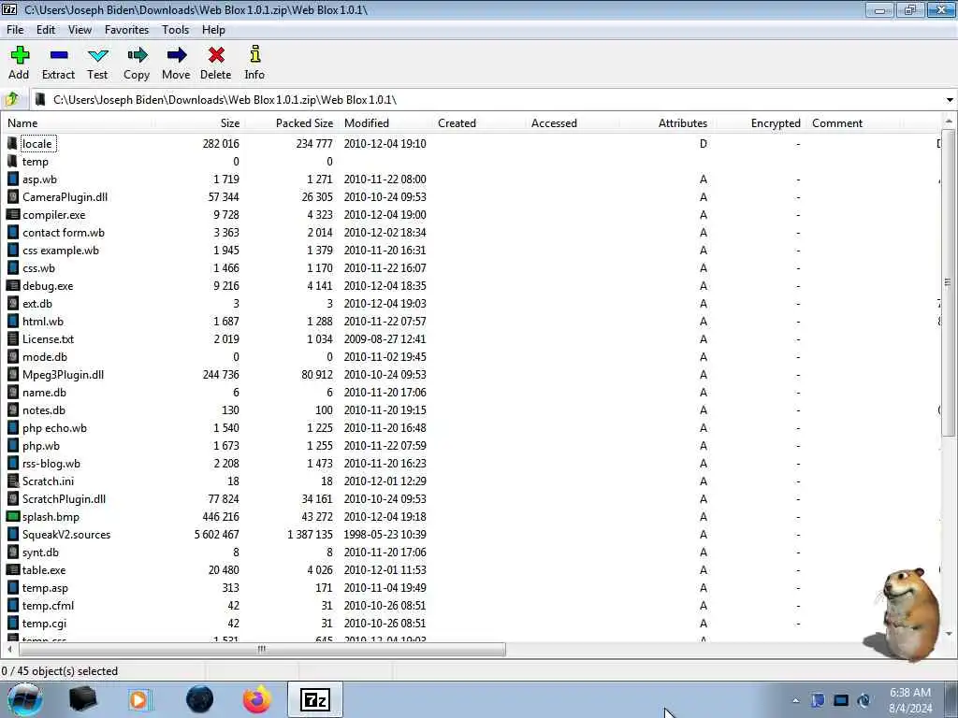Viewport: 958px width, 718px height.
Task: Sort files by Size column
Action: pos(199,123)
